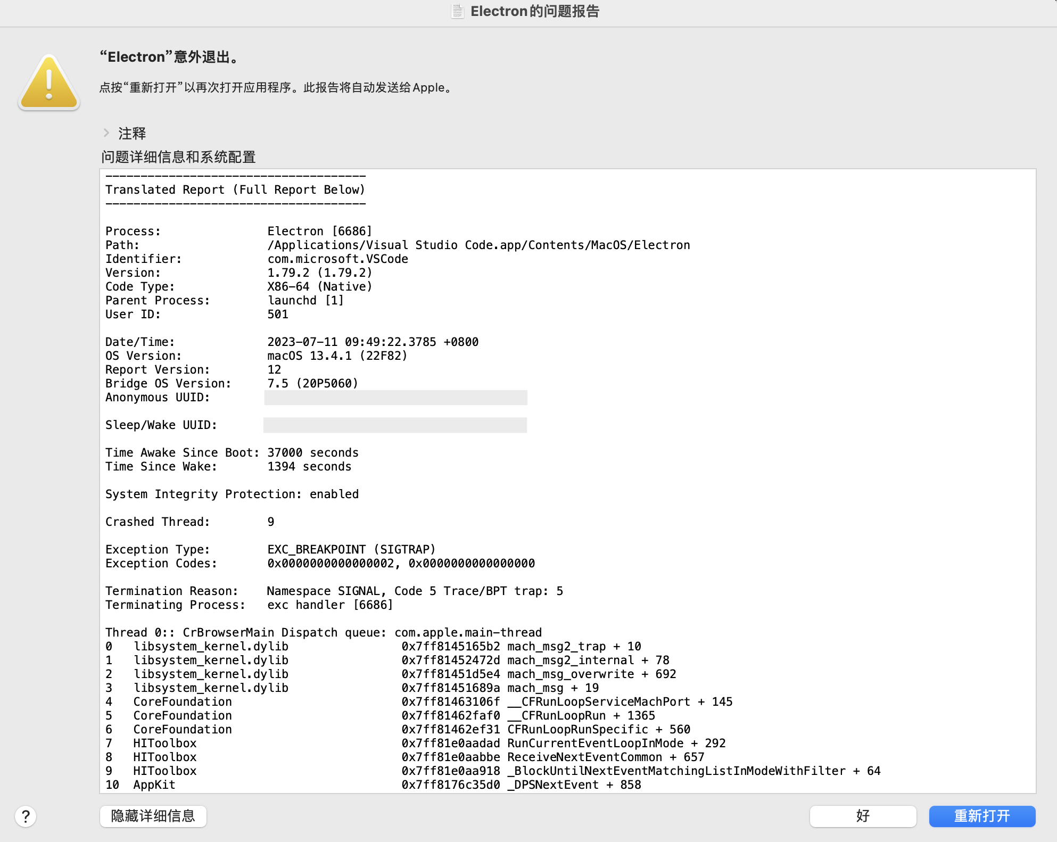Click the com.microsoft.VSCode identifier text

click(x=337, y=259)
